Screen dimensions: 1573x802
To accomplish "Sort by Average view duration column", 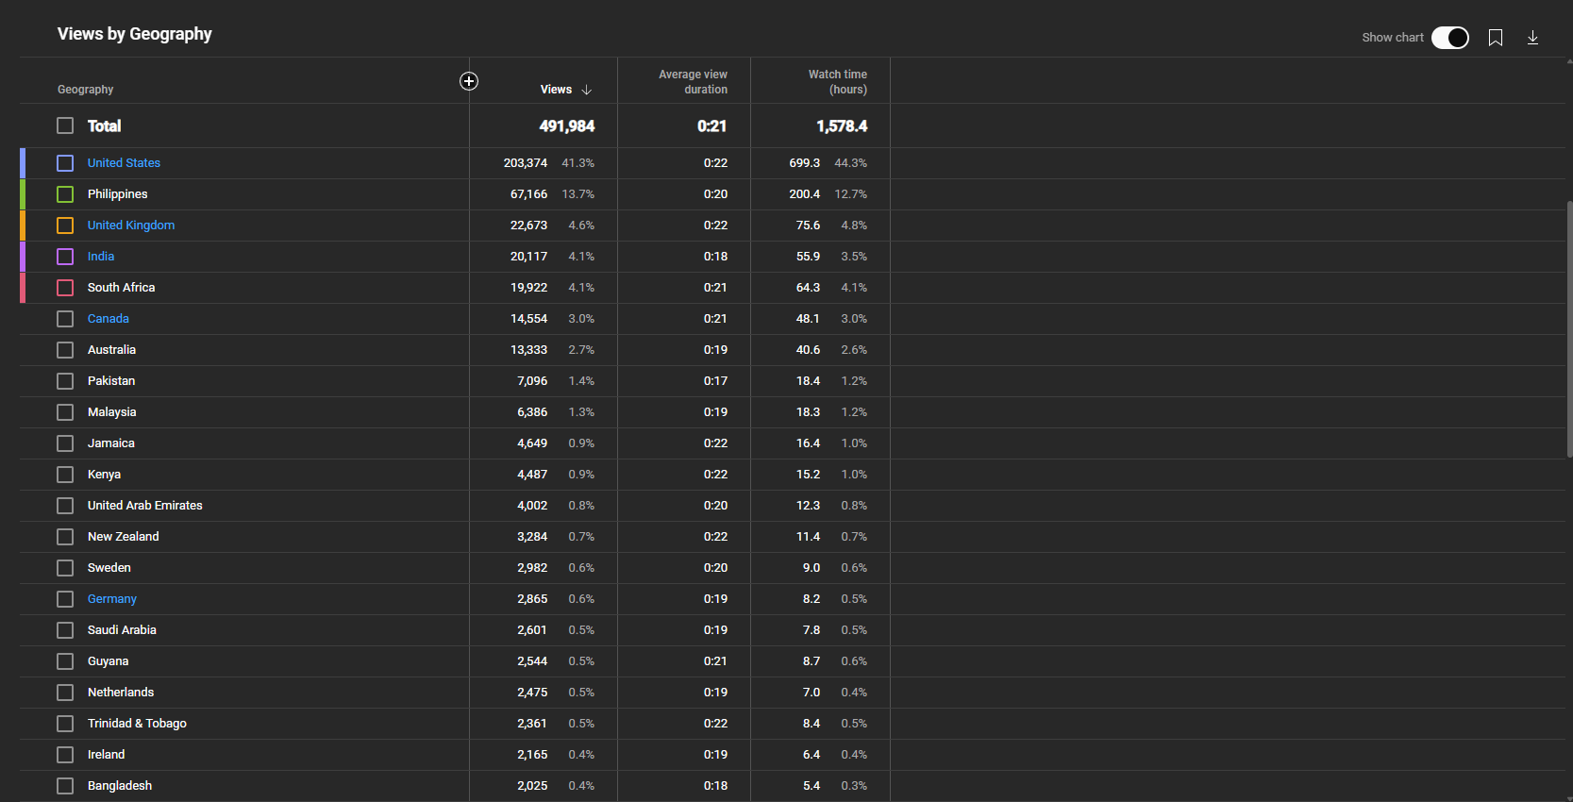I will pyautogui.click(x=693, y=82).
